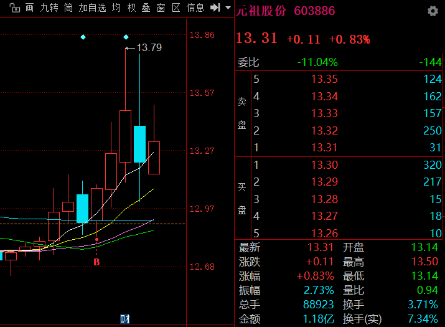The height and width of the screenshot is (327, 445).
Task: Switch to 简 simple view
Action: [x=68, y=7]
